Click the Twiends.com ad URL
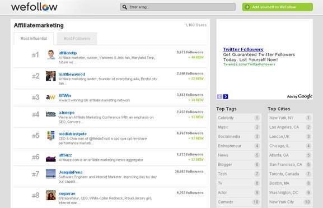Screen dimensions: 323x208 (x=249, y=64)
